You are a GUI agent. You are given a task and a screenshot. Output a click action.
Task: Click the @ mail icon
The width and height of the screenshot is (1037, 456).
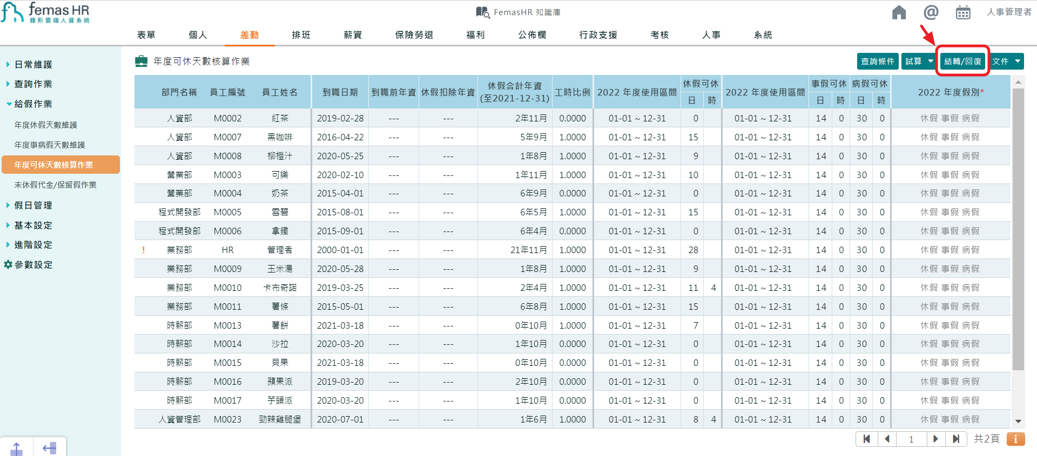[x=931, y=12]
